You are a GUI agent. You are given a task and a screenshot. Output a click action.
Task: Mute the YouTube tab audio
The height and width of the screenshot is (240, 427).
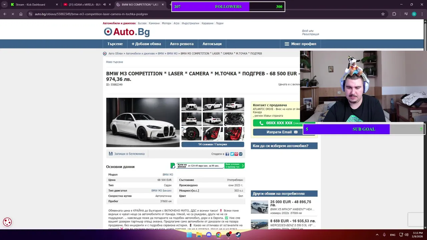coord(104,5)
